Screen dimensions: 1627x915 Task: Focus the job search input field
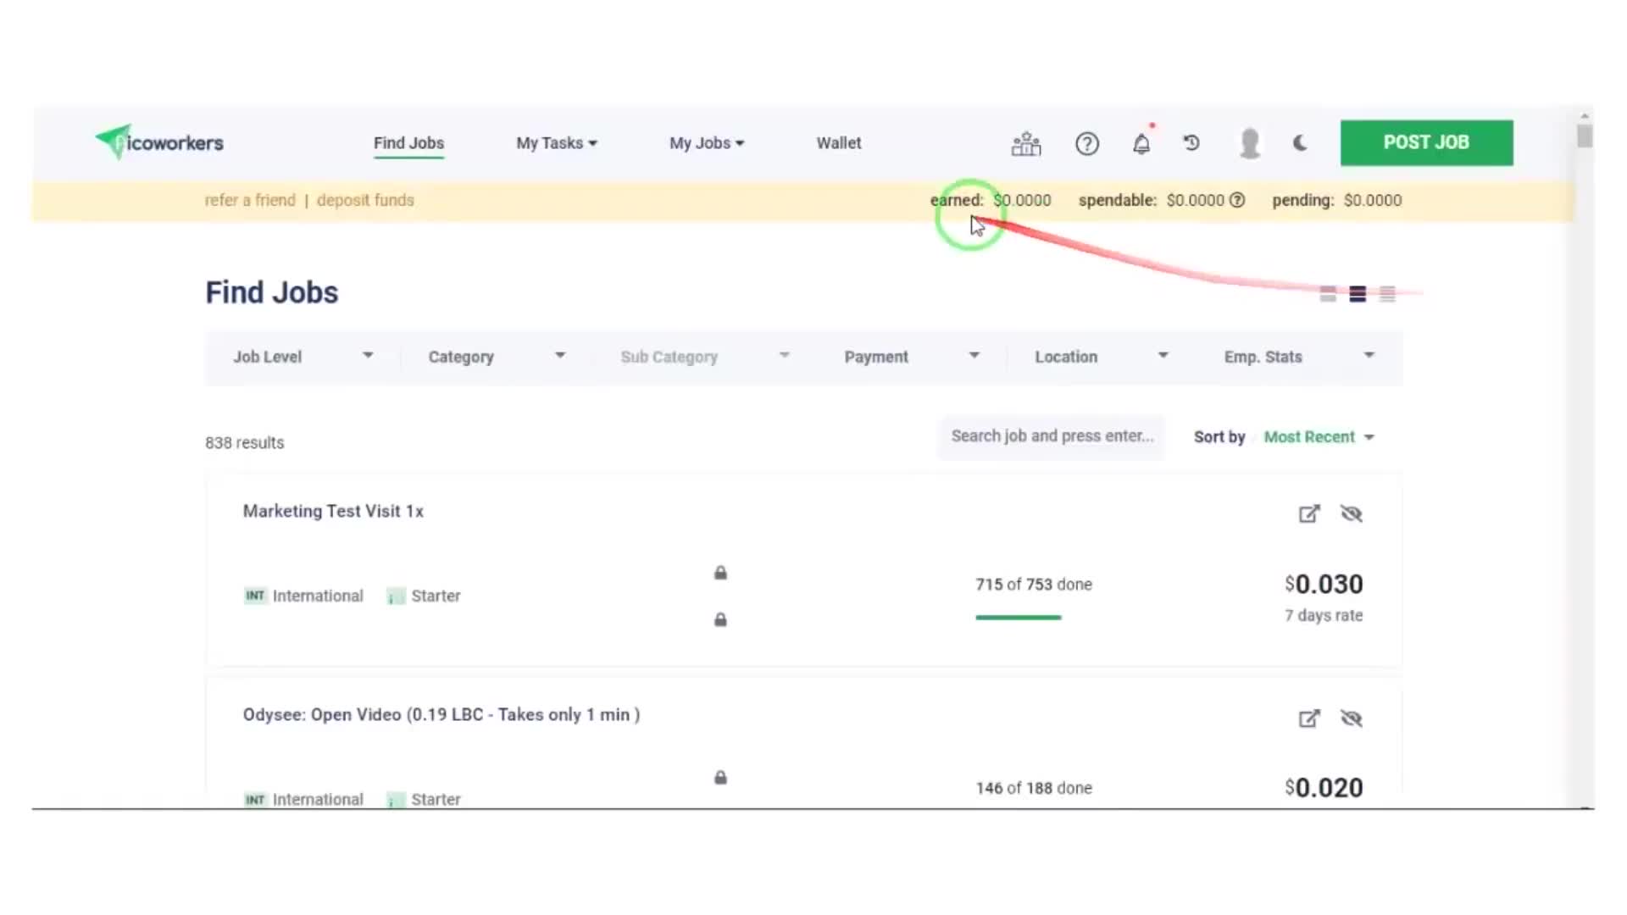tap(1051, 436)
